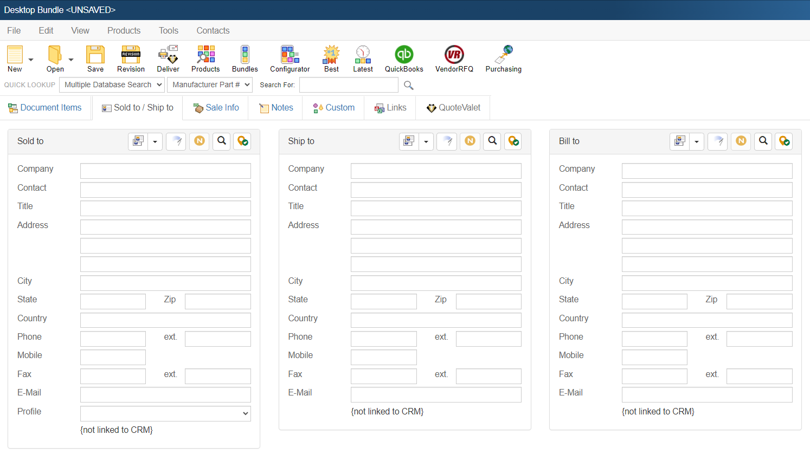
Task: Click the Ship to Company input field
Action: pyautogui.click(x=436, y=171)
